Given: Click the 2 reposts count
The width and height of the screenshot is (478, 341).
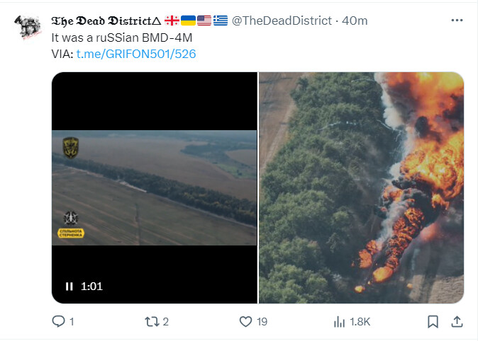Looking at the screenshot, I should click(166, 322).
